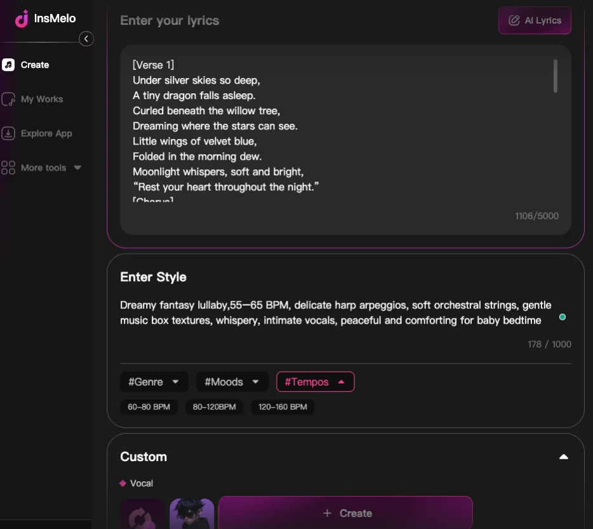Image resolution: width=593 pixels, height=529 pixels.
Task: Collapse the Custom section arrow
Action: [564, 457]
